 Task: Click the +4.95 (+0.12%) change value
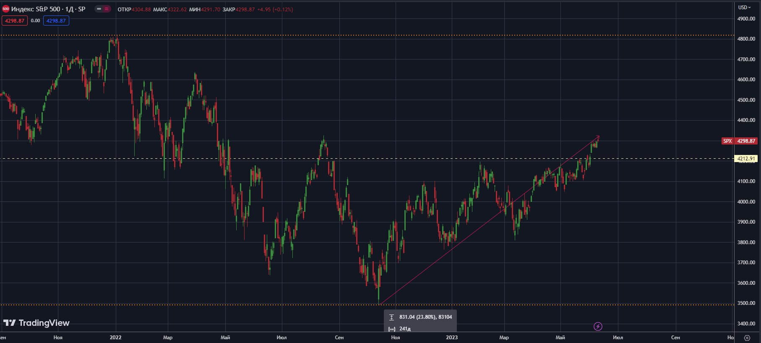click(275, 9)
